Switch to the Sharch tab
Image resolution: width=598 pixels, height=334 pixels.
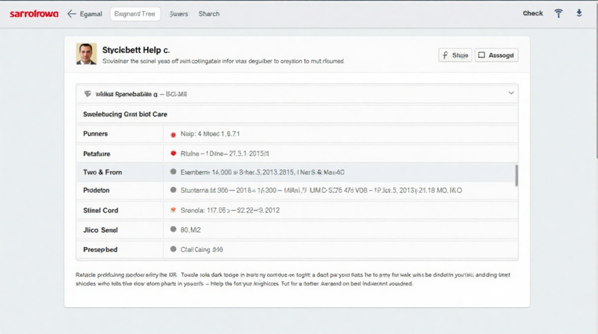point(209,14)
